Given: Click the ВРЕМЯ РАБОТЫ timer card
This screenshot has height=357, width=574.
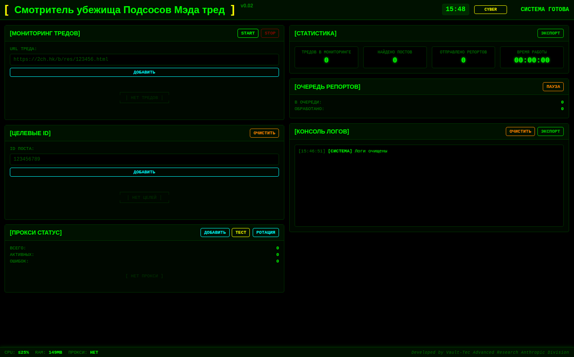Looking at the screenshot, I should coord(532,57).
